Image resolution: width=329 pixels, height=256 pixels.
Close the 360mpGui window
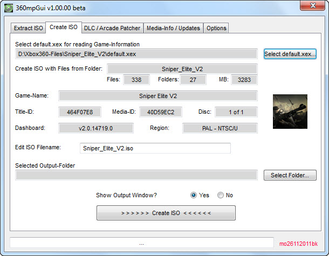pos(312,5)
